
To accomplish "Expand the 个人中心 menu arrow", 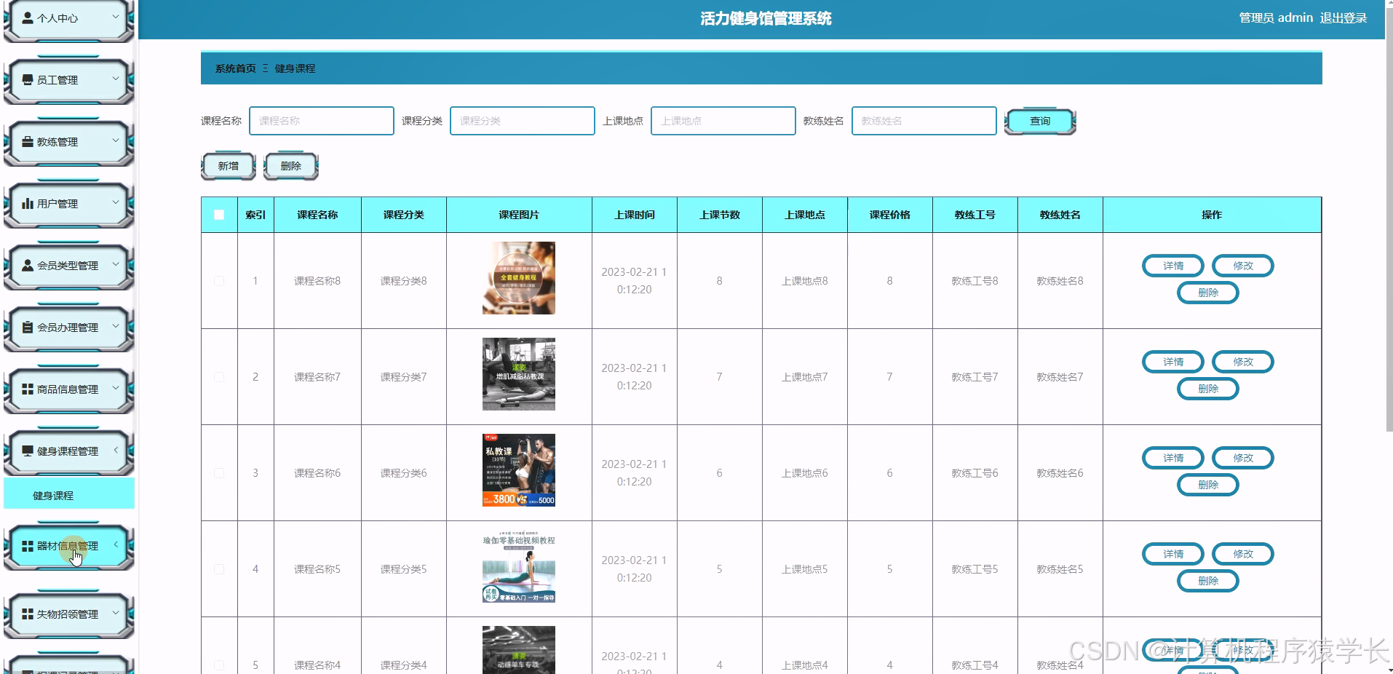I will pyautogui.click(x=115, y=16).
